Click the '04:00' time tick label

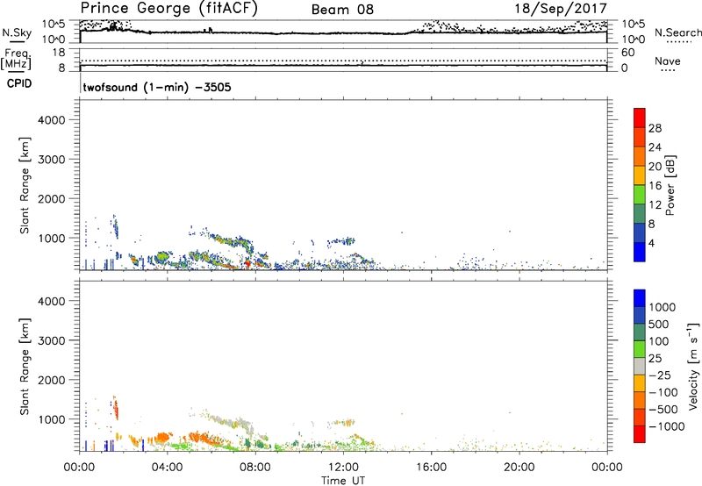click(167, 468)
